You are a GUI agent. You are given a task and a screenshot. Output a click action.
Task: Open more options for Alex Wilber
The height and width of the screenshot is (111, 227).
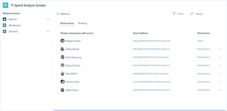[221, 74]
